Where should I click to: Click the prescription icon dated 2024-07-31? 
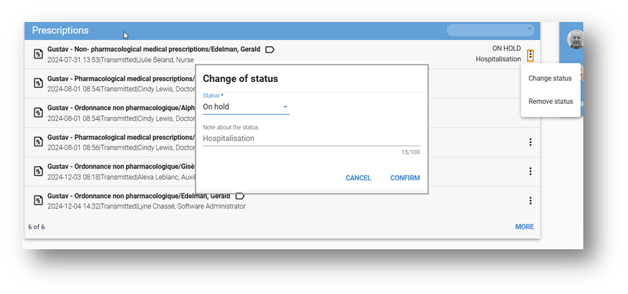tap(39, 54)
